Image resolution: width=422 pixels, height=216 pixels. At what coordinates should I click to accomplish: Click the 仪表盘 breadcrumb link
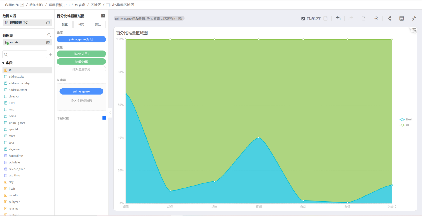click(80, 5)
